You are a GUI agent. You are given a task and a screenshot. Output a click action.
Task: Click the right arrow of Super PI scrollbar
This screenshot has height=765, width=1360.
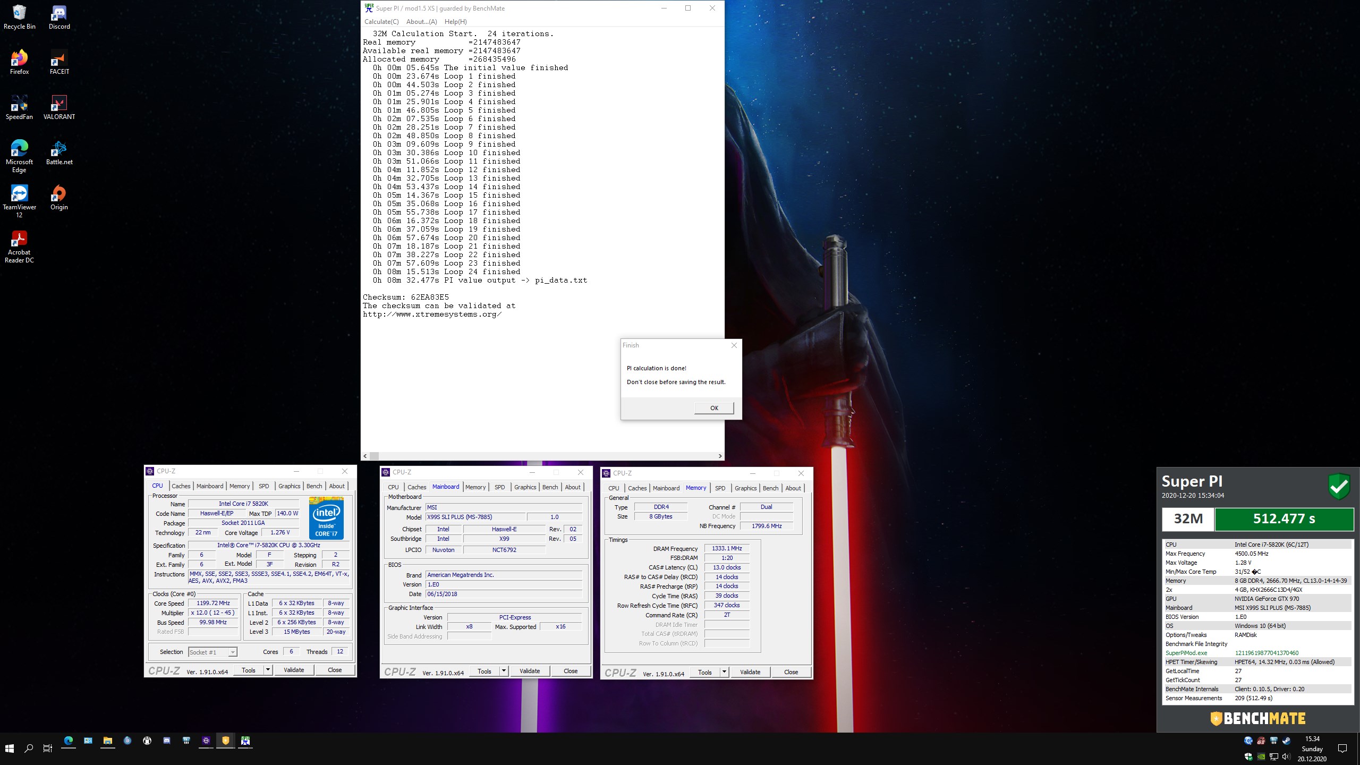720,456
